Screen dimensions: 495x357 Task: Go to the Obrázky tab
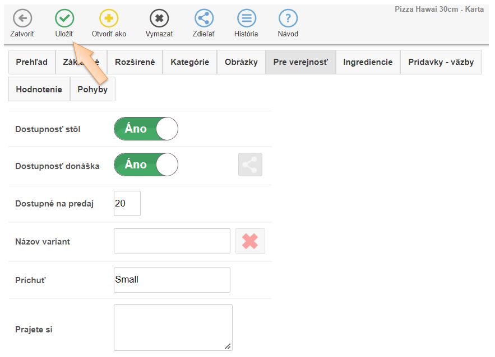(x=241, y=62)
